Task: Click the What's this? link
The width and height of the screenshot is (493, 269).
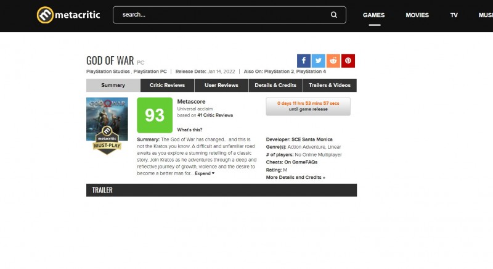Action: (190, 130)
